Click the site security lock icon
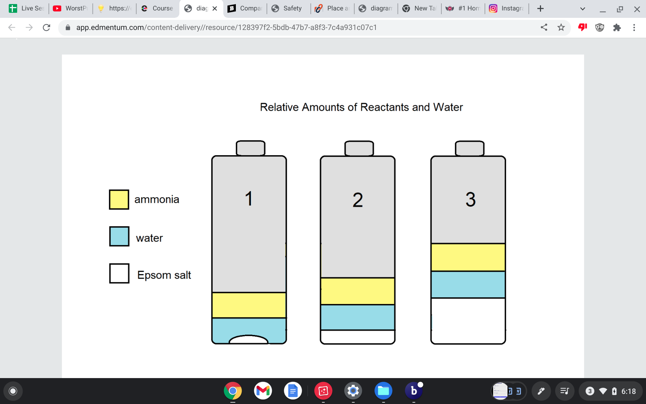 tap(67, 28)
